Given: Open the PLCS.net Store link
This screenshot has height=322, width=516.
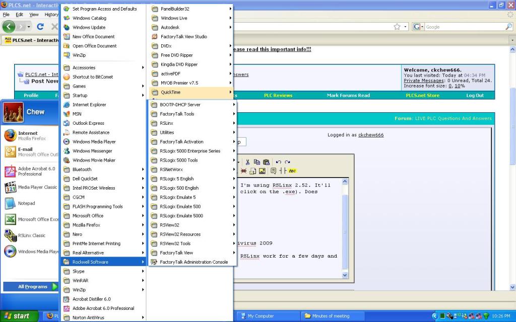Looking at the screenshot, I should (x=423, y=95).
